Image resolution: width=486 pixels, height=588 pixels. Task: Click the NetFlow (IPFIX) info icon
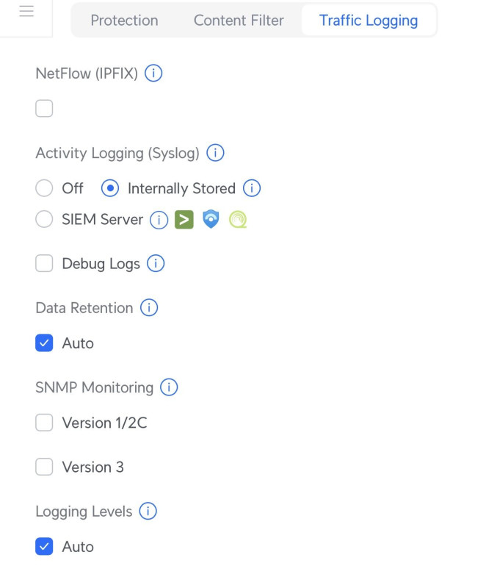coord(153,73)
